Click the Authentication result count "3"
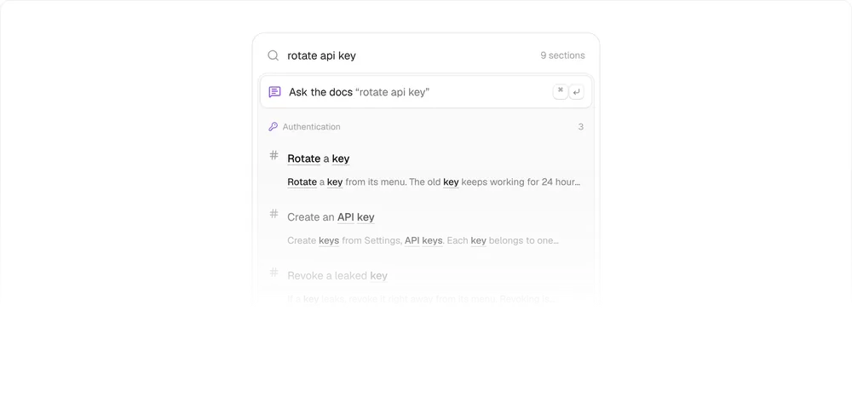The image size is (852, 409). (581, 127)
